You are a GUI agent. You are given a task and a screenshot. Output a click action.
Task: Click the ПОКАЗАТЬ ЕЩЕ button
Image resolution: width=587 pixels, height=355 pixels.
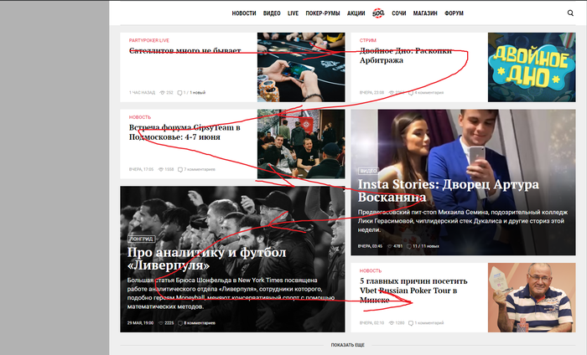tap(347, 345)
